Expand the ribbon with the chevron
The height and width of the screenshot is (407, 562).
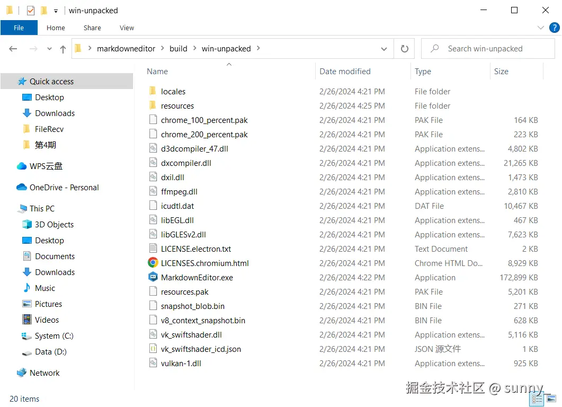pyautogui.click(x=540, y=28)
